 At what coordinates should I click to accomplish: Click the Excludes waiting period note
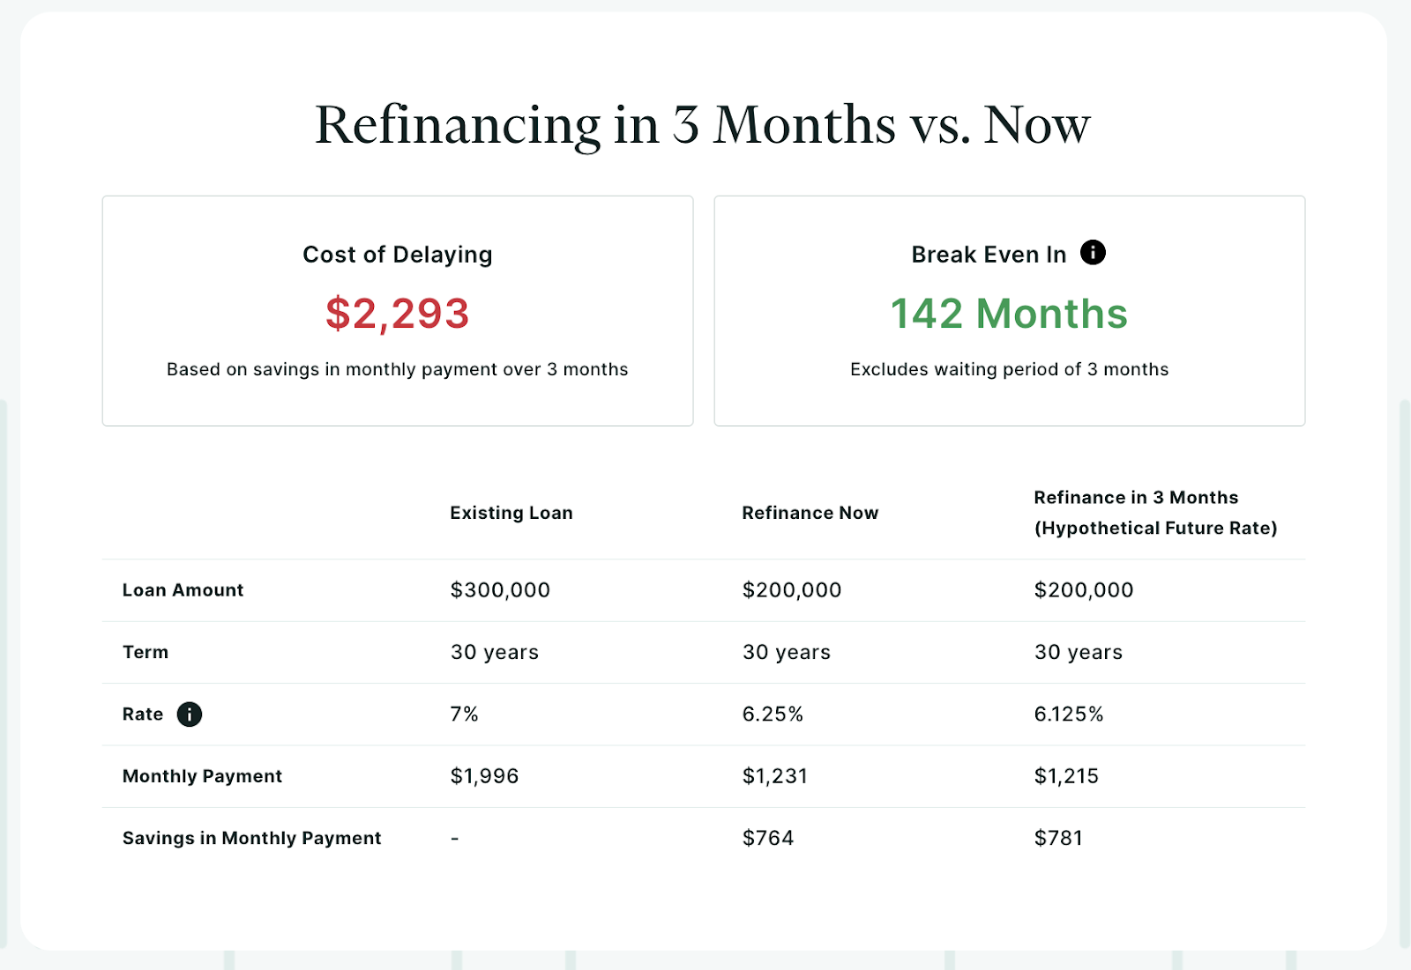(x=1009, y=369)
